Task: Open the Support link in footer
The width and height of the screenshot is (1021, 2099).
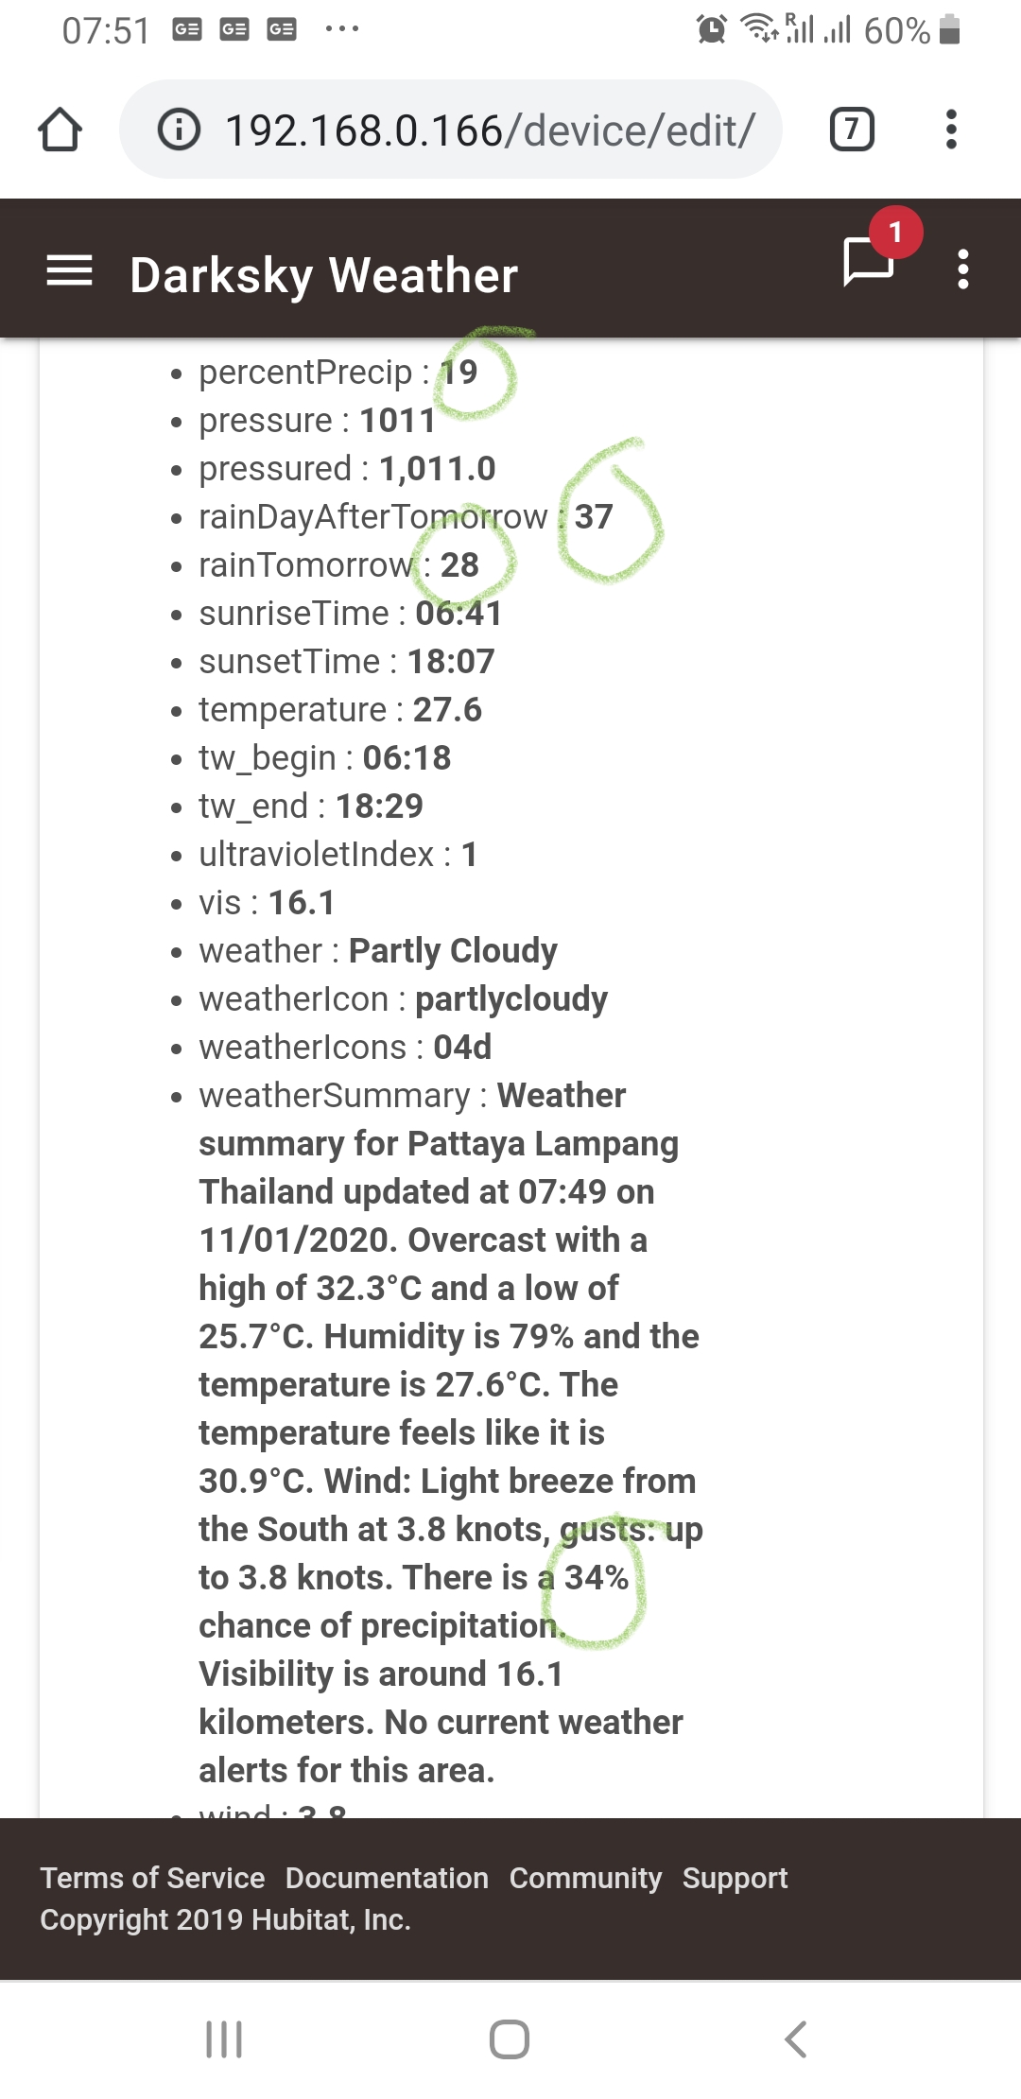Action: 735,1878
